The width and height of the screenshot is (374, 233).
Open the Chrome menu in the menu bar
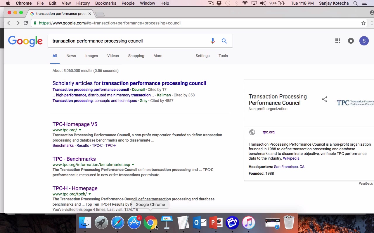click(24, 3)
